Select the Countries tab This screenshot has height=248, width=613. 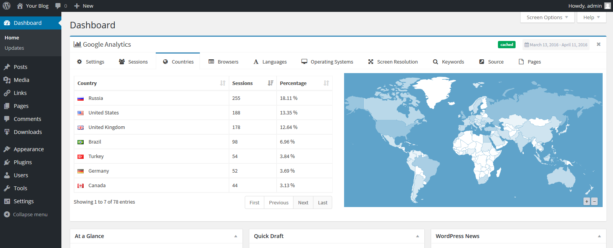point(178,62)
